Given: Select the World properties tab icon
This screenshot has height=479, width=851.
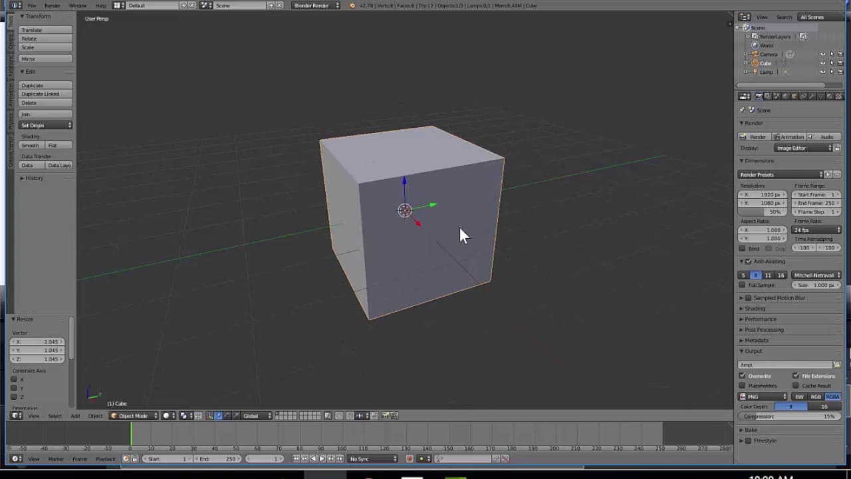Looking at the screenshot, I should tap(785, 96).
